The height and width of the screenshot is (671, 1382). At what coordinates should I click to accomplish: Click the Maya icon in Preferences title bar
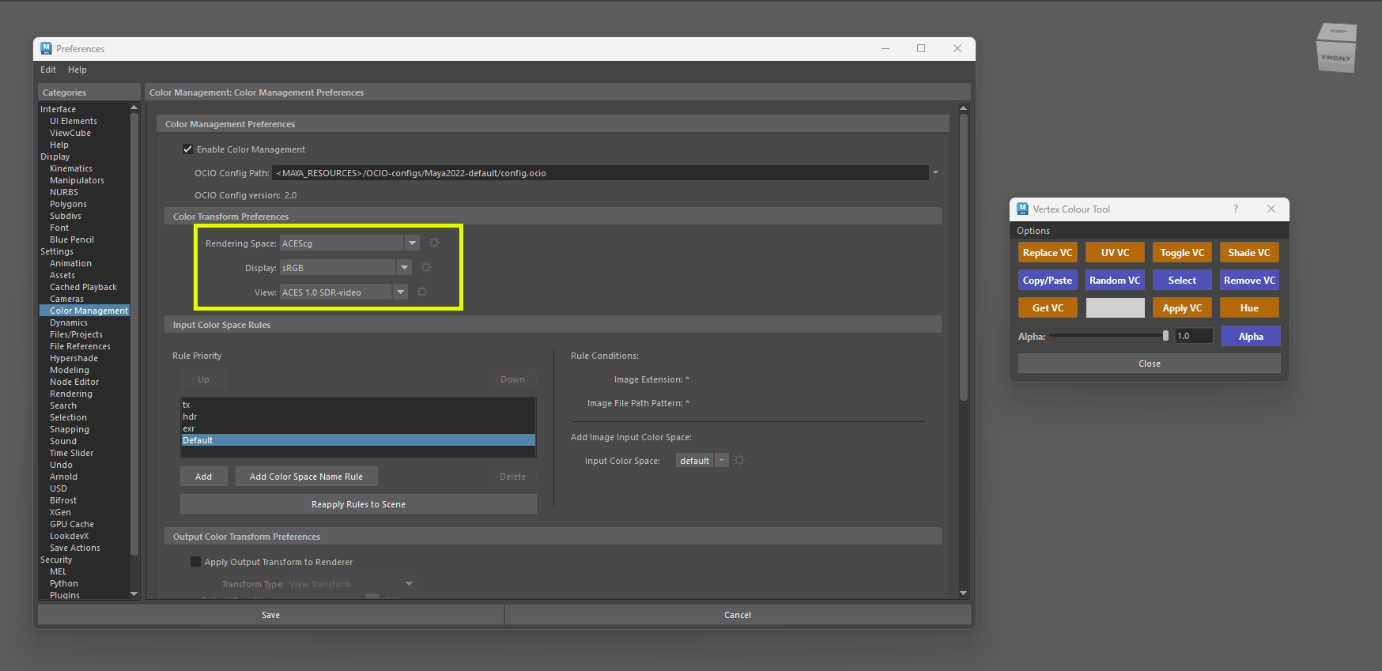[x=46, y=48]
